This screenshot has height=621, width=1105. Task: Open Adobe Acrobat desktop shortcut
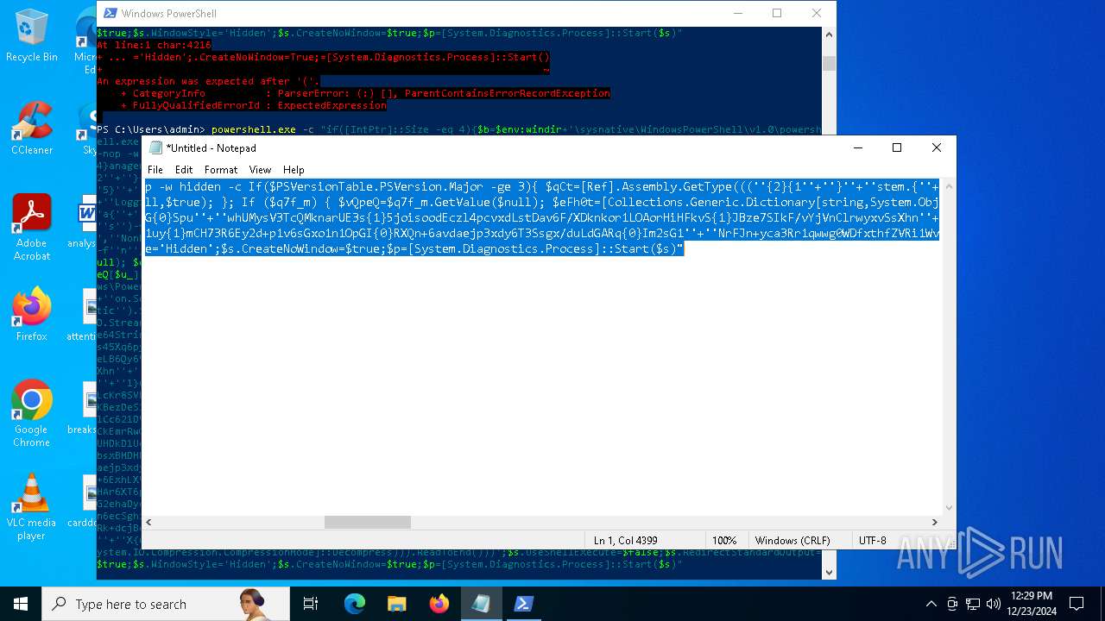point(32,228)
